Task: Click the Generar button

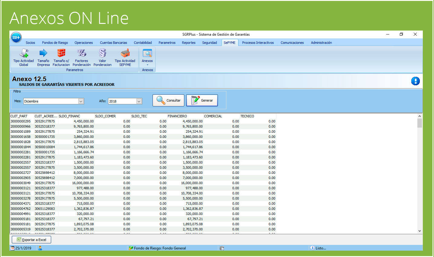Action: (202, 100)
